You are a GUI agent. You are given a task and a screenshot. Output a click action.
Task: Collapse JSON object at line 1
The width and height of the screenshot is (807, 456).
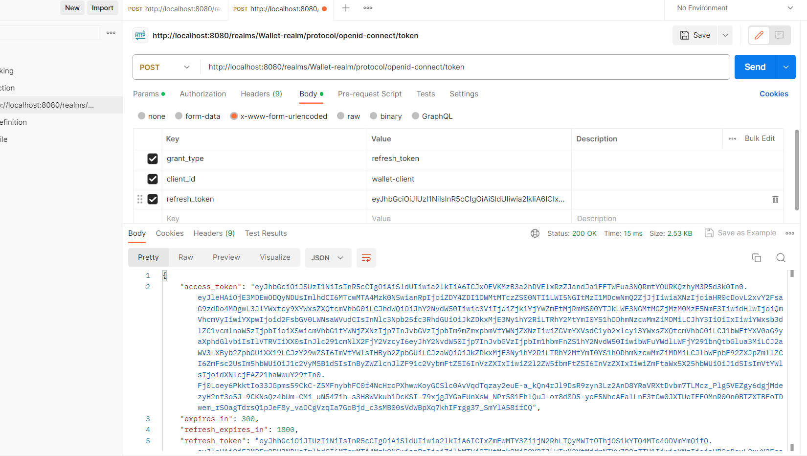pyautogui.click(x=165, y=275)
